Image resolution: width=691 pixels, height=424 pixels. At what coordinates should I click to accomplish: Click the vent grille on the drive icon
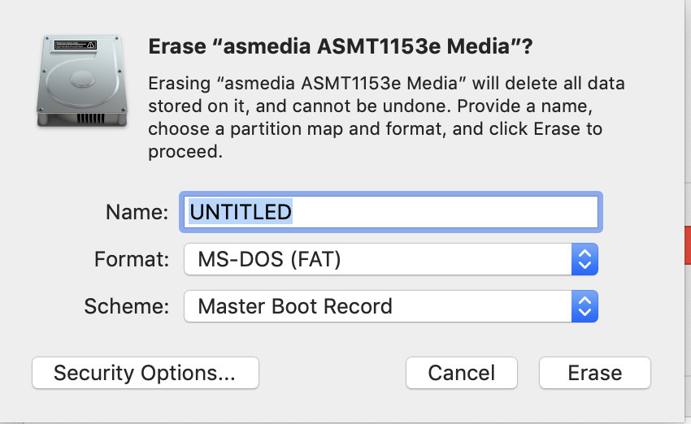click(91, 118)
